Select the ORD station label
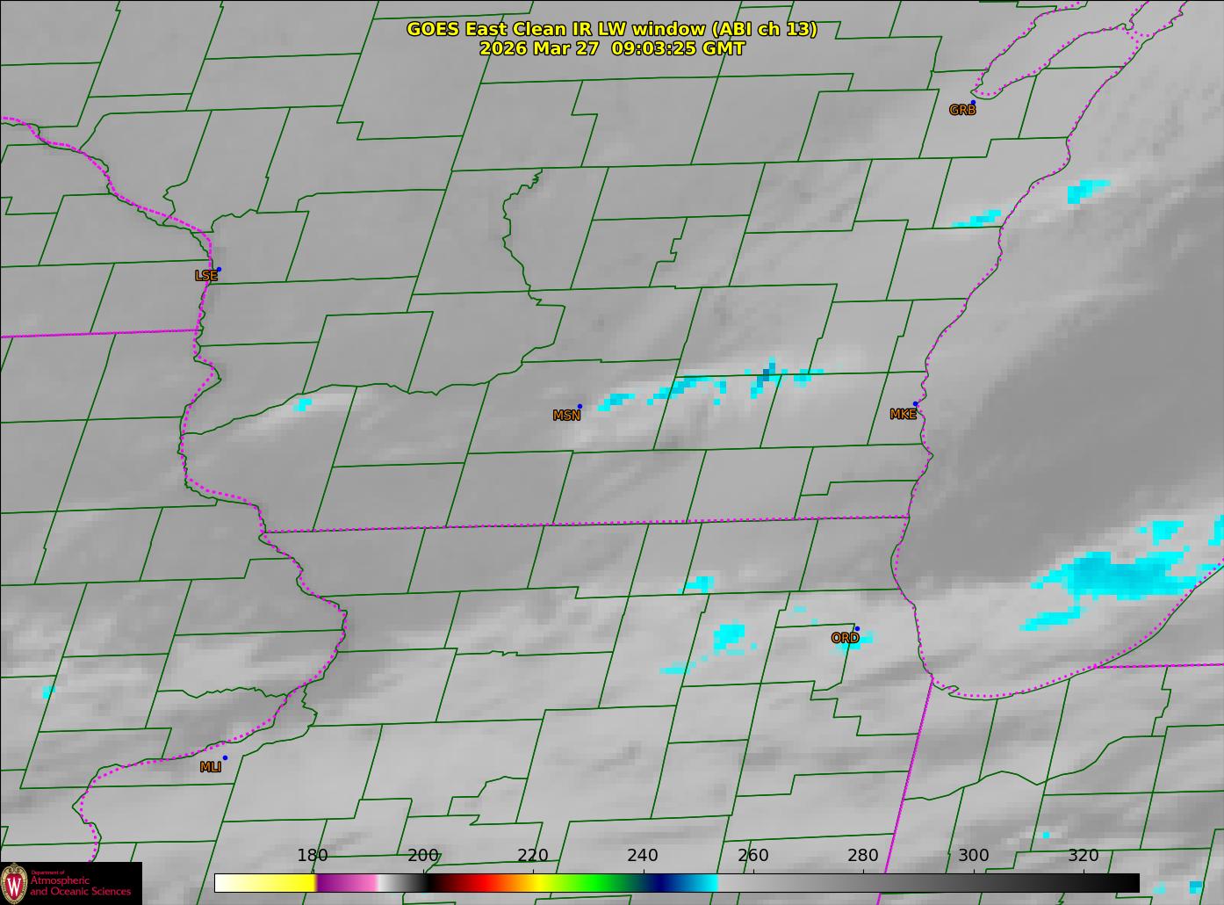This screenshot has height=905, width=1224. click(x=845, y=638)
